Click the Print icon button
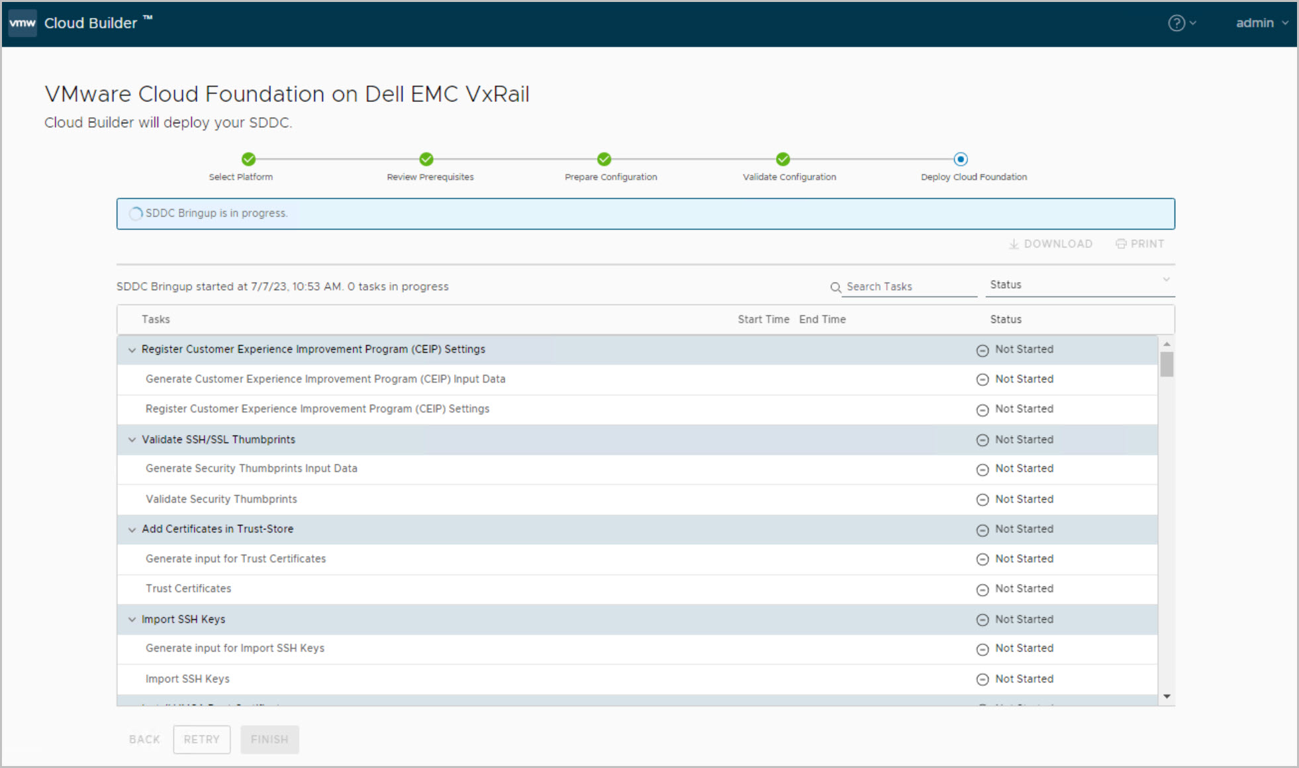The image size is (1299, 768). click(x=1121, y=244)
